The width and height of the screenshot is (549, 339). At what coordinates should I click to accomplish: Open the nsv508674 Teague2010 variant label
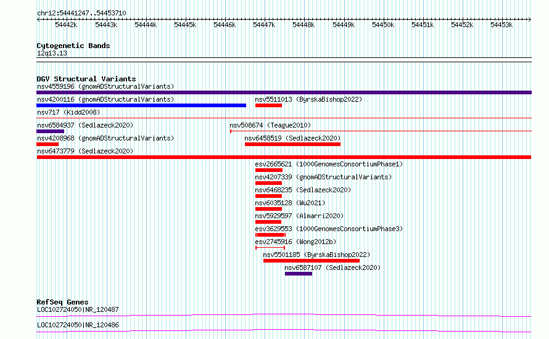(x=270, y=125)
